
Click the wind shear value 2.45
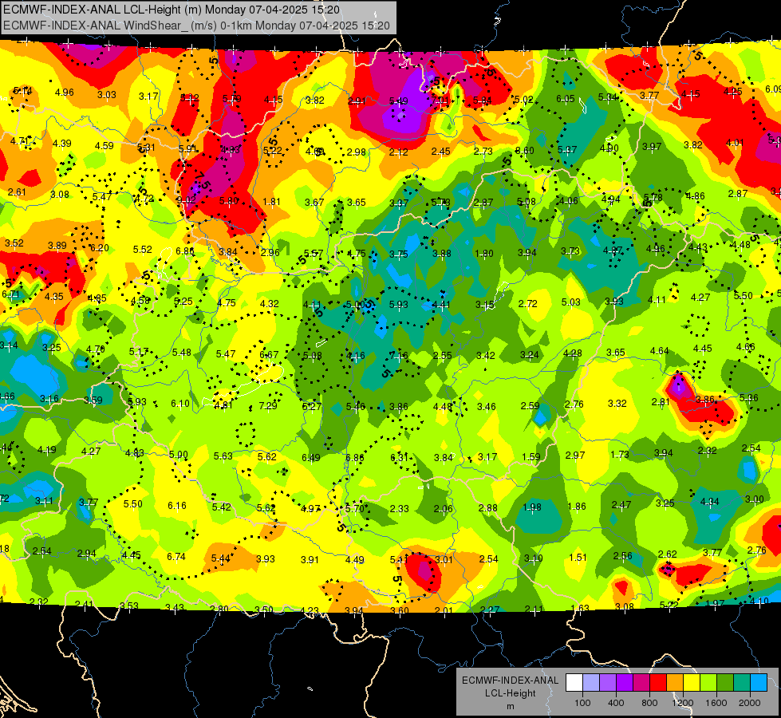(441, 151)
